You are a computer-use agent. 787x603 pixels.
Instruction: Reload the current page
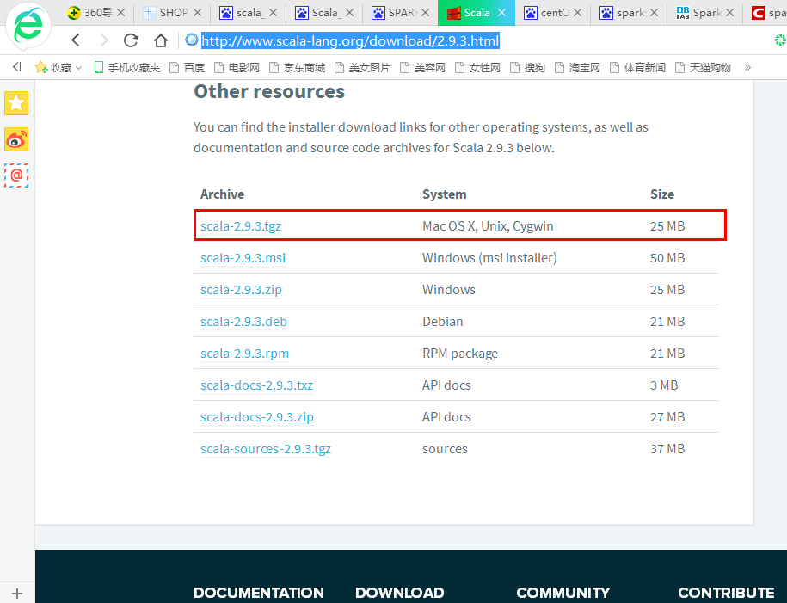pos(131,40)
